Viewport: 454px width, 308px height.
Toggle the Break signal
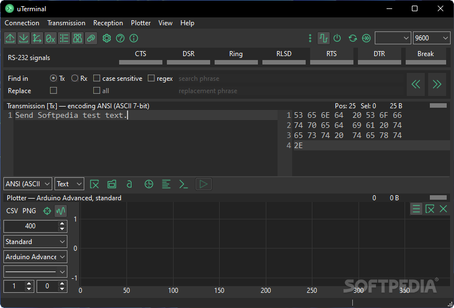pyautogui.click(x=426, y=57)
